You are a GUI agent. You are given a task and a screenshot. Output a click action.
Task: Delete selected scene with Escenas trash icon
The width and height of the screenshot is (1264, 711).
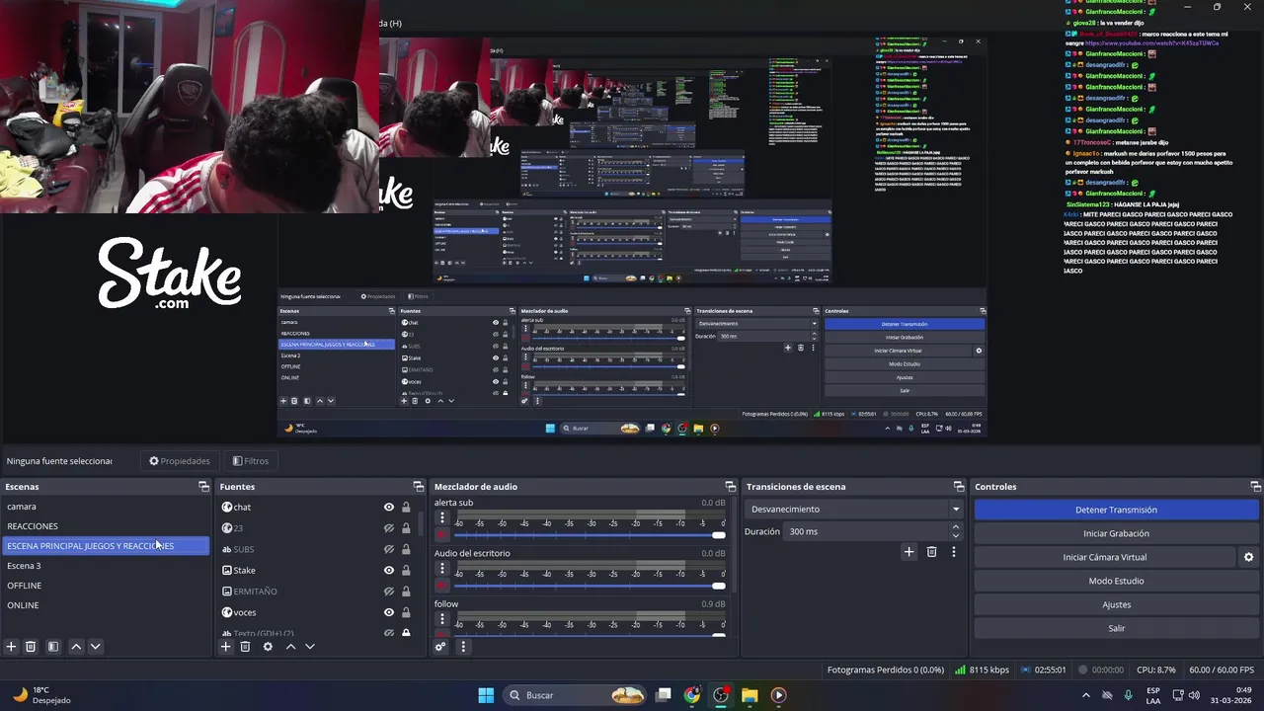click(31, 647)
